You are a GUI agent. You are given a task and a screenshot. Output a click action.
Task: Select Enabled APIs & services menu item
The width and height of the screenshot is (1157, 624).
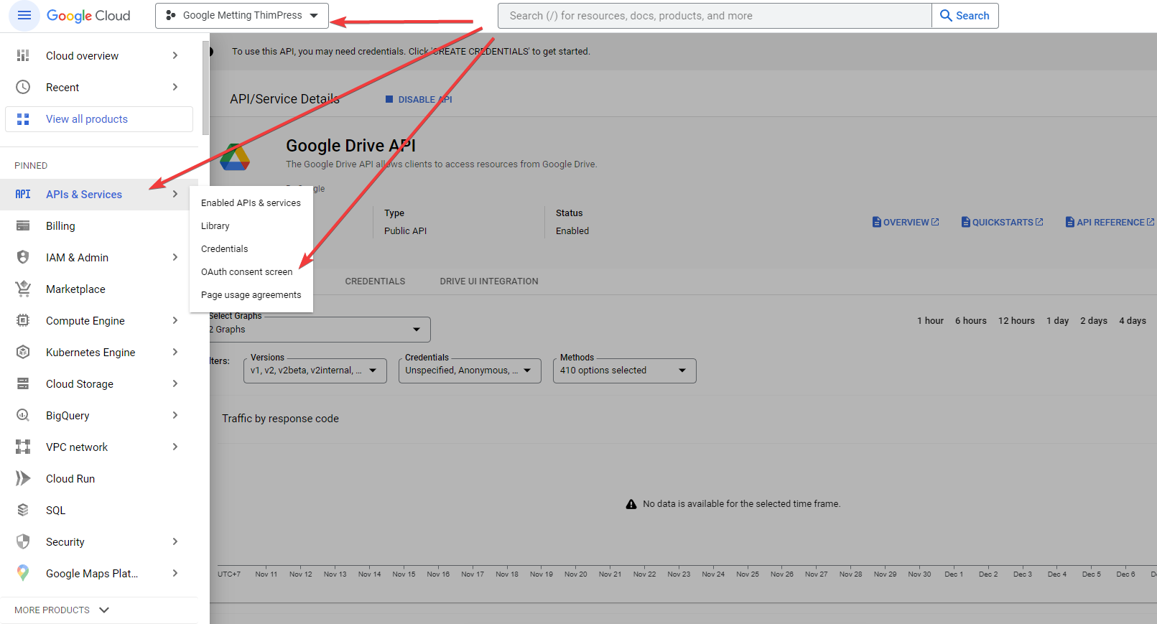251,203
